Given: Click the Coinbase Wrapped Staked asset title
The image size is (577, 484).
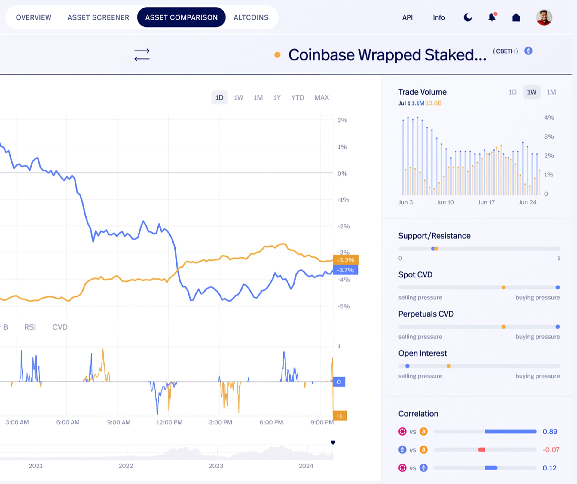Looking at the screenshot, I should click(387, 55).
